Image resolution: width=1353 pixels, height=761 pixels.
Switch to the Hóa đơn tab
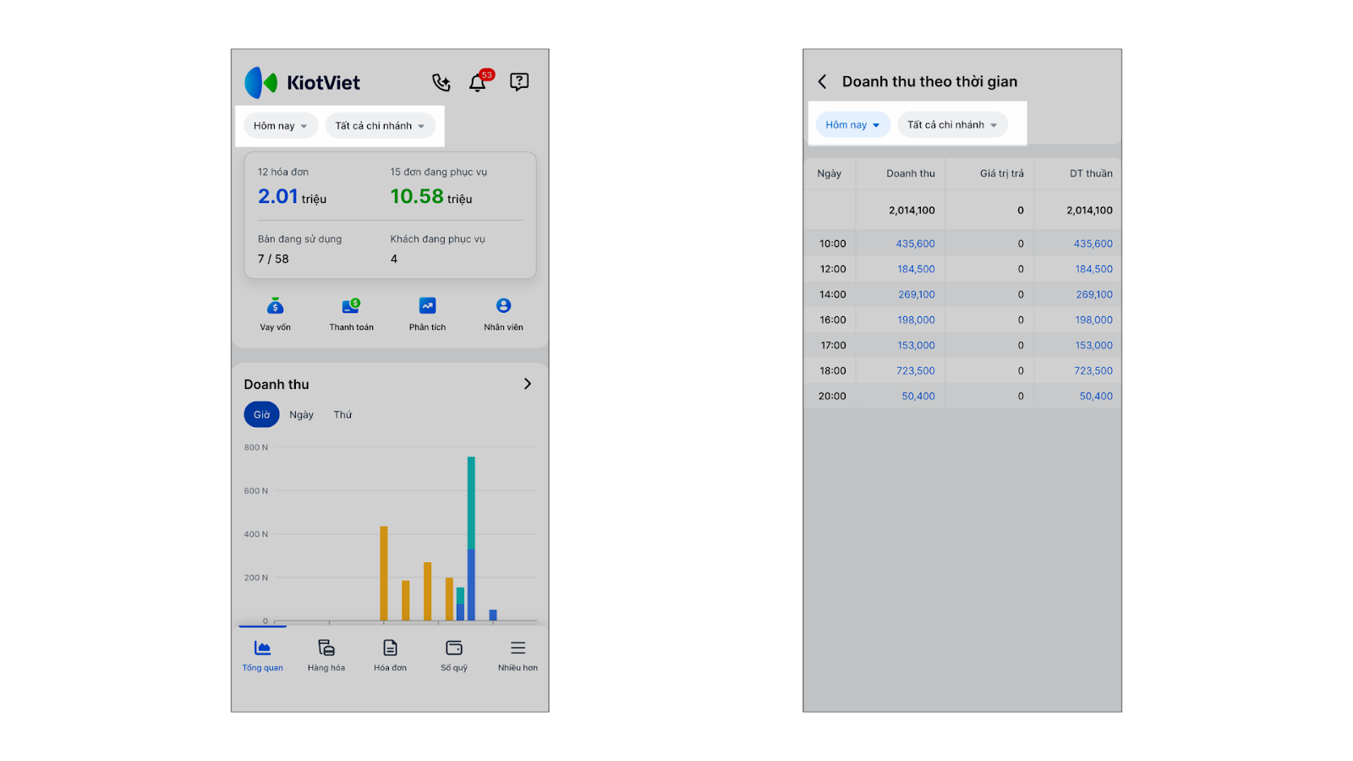[390, 656]
